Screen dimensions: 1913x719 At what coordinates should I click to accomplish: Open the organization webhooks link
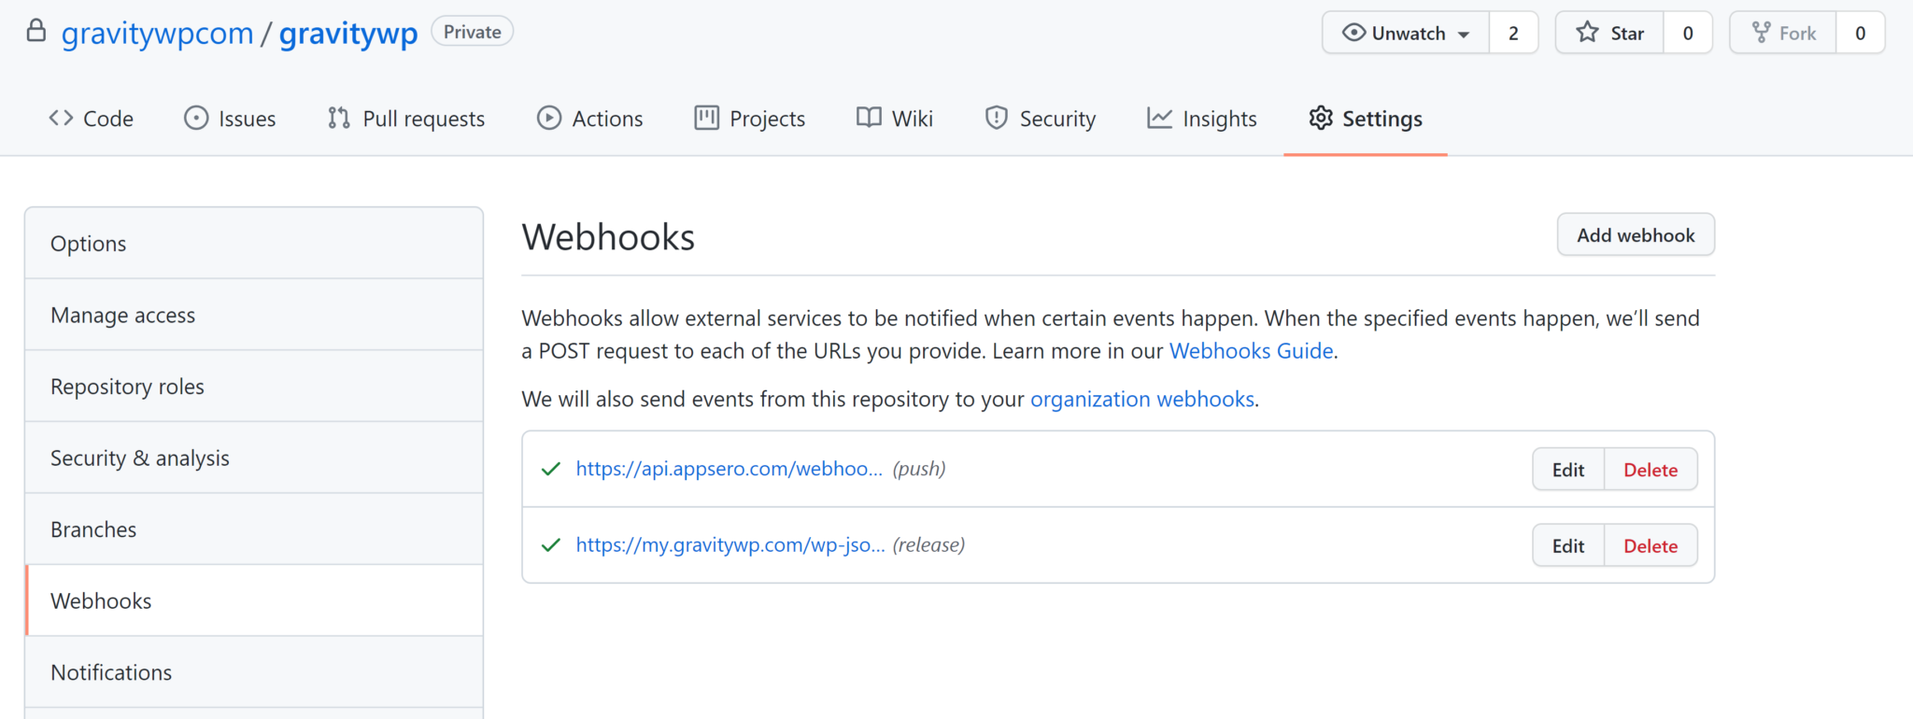[x=1141, y=400]
